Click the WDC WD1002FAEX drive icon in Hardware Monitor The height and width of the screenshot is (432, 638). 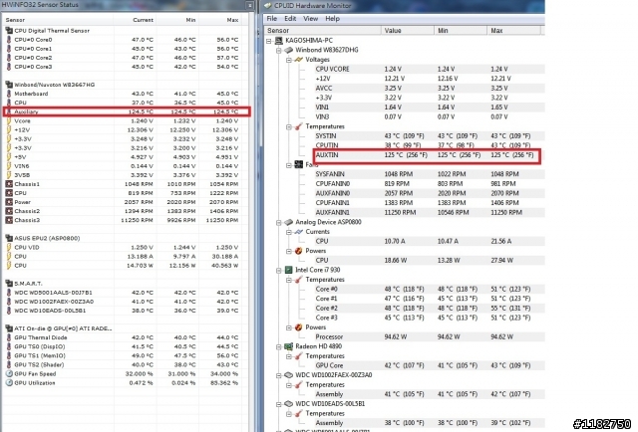pos(288,375)
